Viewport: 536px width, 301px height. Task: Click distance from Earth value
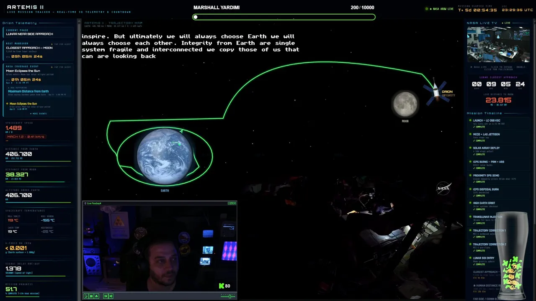point(19,154)
